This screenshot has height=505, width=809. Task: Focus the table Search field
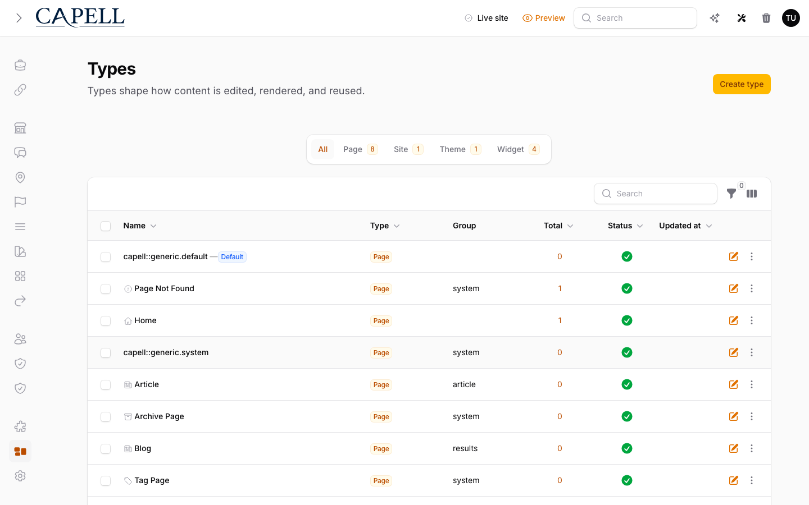tap(656, 194)
